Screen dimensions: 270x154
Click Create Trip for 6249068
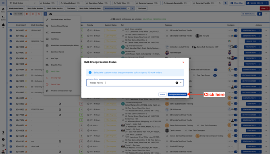(x=251, y=41)
